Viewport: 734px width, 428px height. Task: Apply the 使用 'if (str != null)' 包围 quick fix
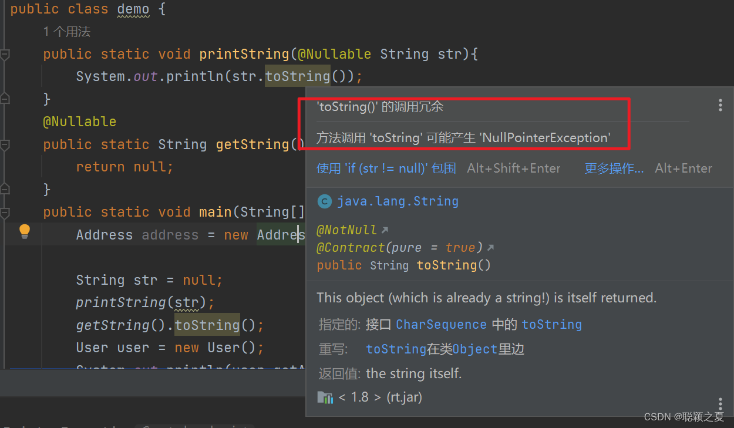pos(385,168)
